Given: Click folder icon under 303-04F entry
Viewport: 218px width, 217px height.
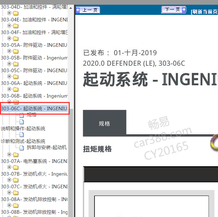Looking at the screenshot, I should [x=16, y=38].
